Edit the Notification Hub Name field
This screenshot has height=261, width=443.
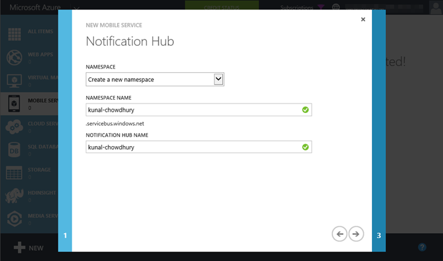(199, 147)
